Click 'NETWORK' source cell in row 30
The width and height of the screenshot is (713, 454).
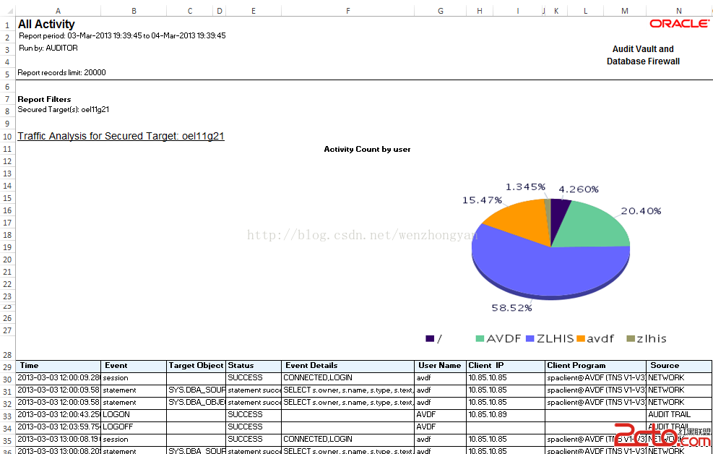pyautogui.click(x=679, y=378)
